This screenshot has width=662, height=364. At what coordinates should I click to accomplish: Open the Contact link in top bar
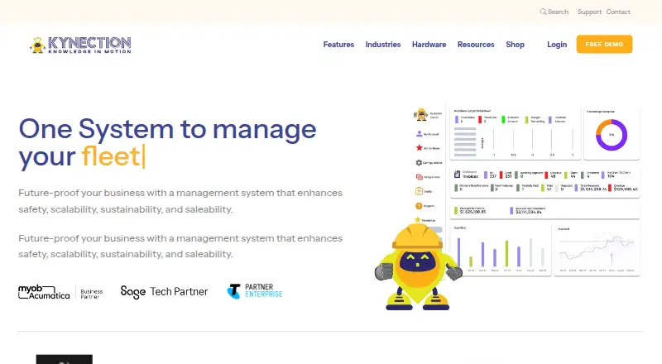pyautogui.click(x=618, y=12)
